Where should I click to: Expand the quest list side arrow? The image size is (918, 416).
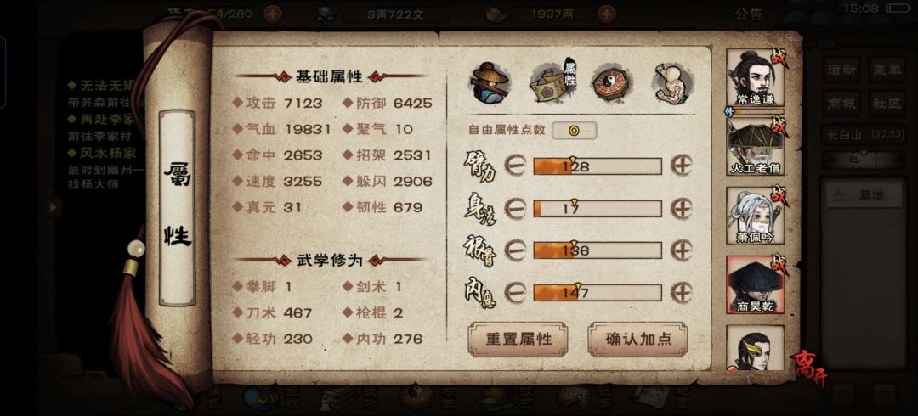[54, 207]
